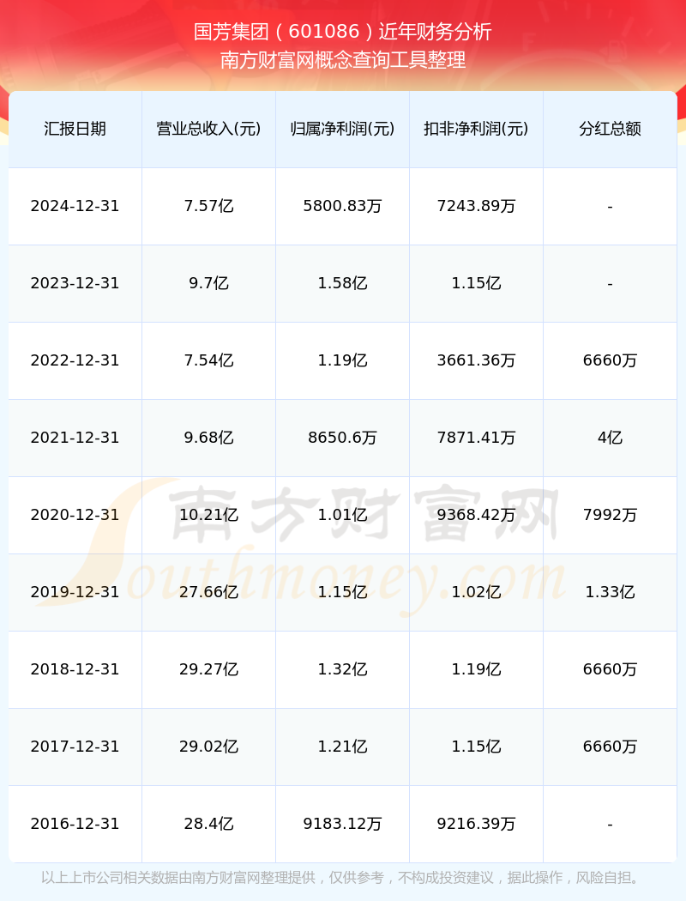Select net profit 1.15亿 in 2019-12-31 row

point(343,592)
